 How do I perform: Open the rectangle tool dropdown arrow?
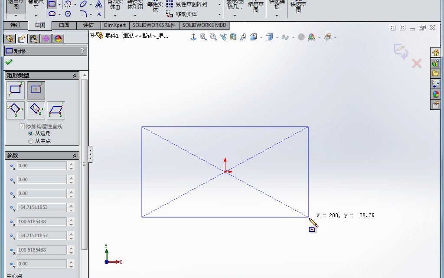59,5
